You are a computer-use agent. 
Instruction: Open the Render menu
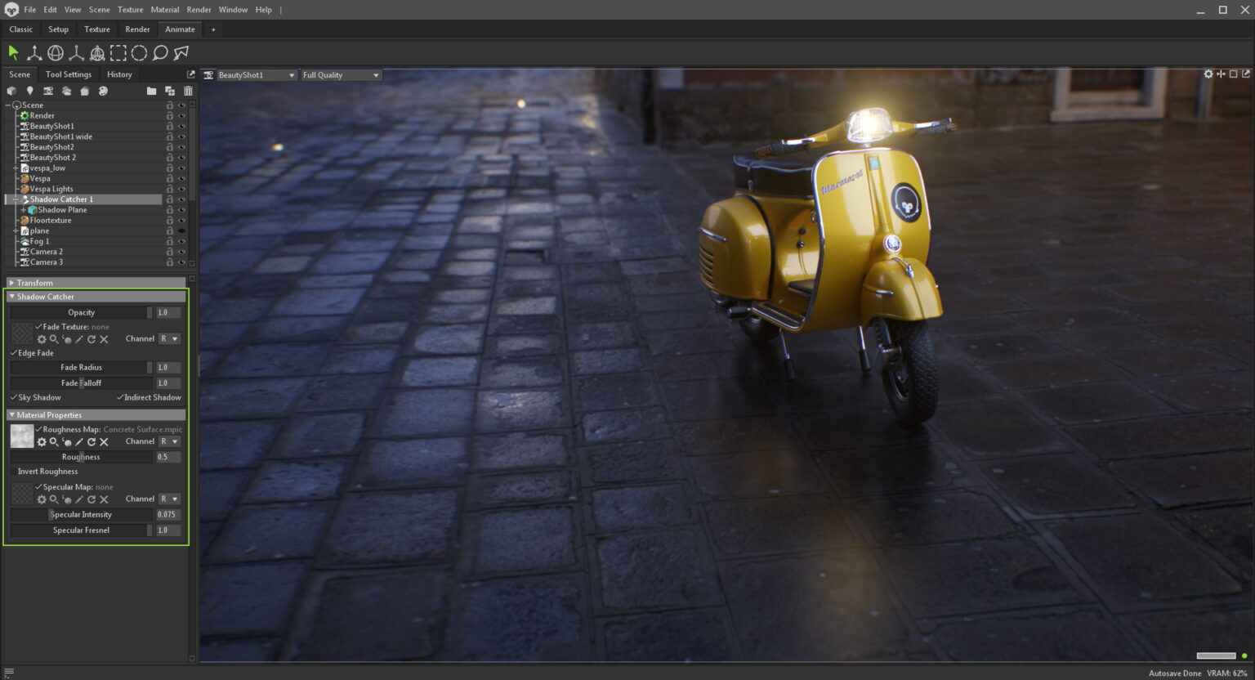(199, 9)
